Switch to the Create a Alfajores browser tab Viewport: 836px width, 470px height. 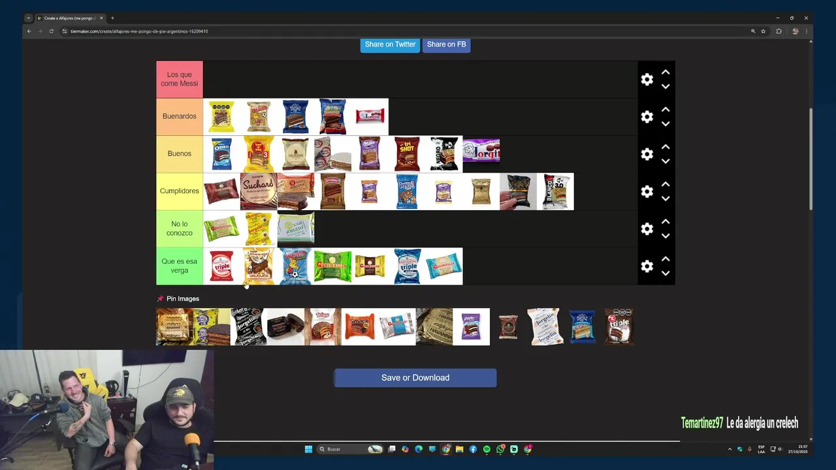coord(69,18)
